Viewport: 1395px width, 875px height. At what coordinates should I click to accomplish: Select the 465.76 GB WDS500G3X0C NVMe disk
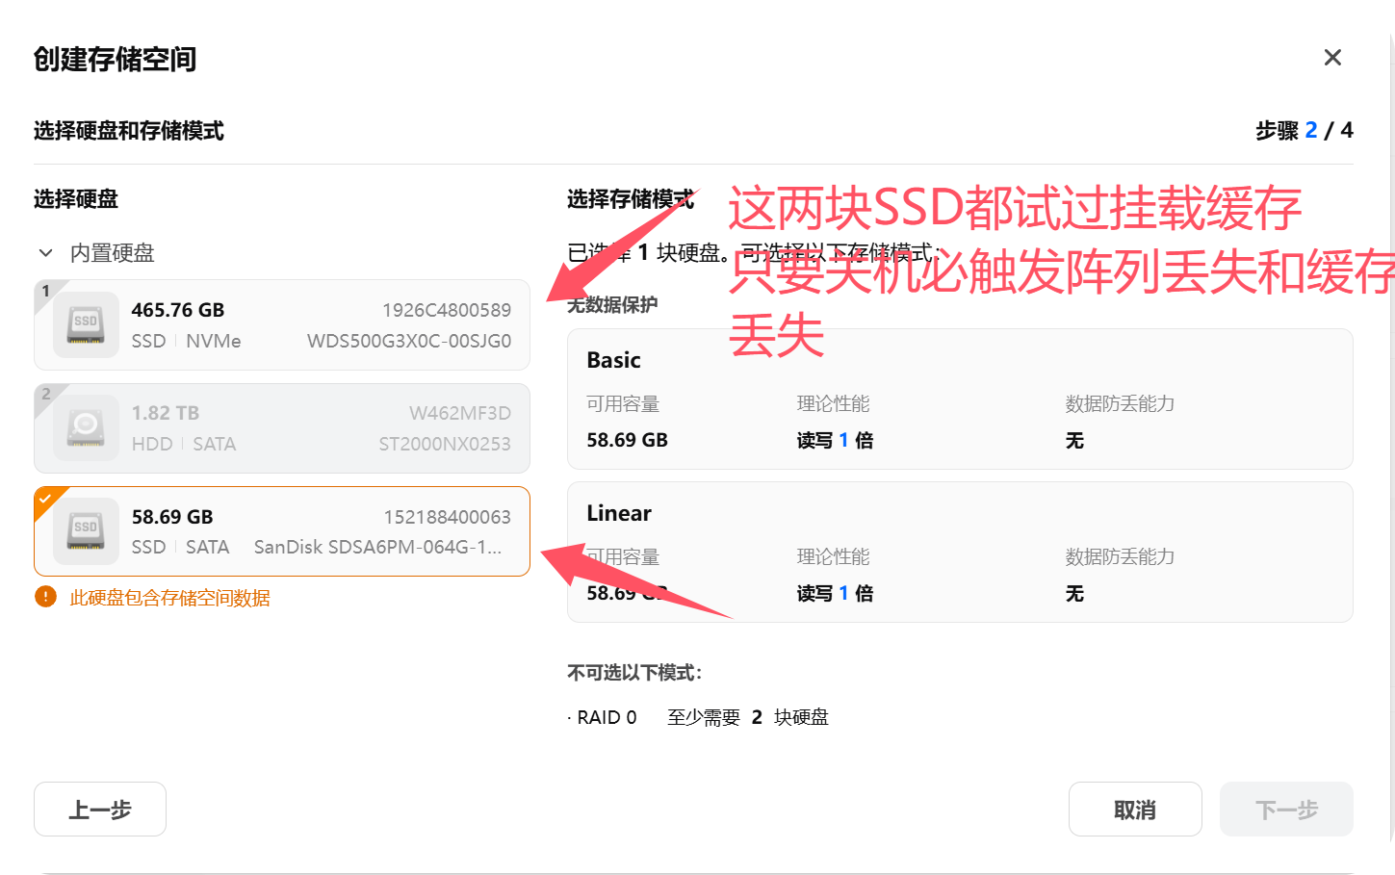click(x=282, y=324)
